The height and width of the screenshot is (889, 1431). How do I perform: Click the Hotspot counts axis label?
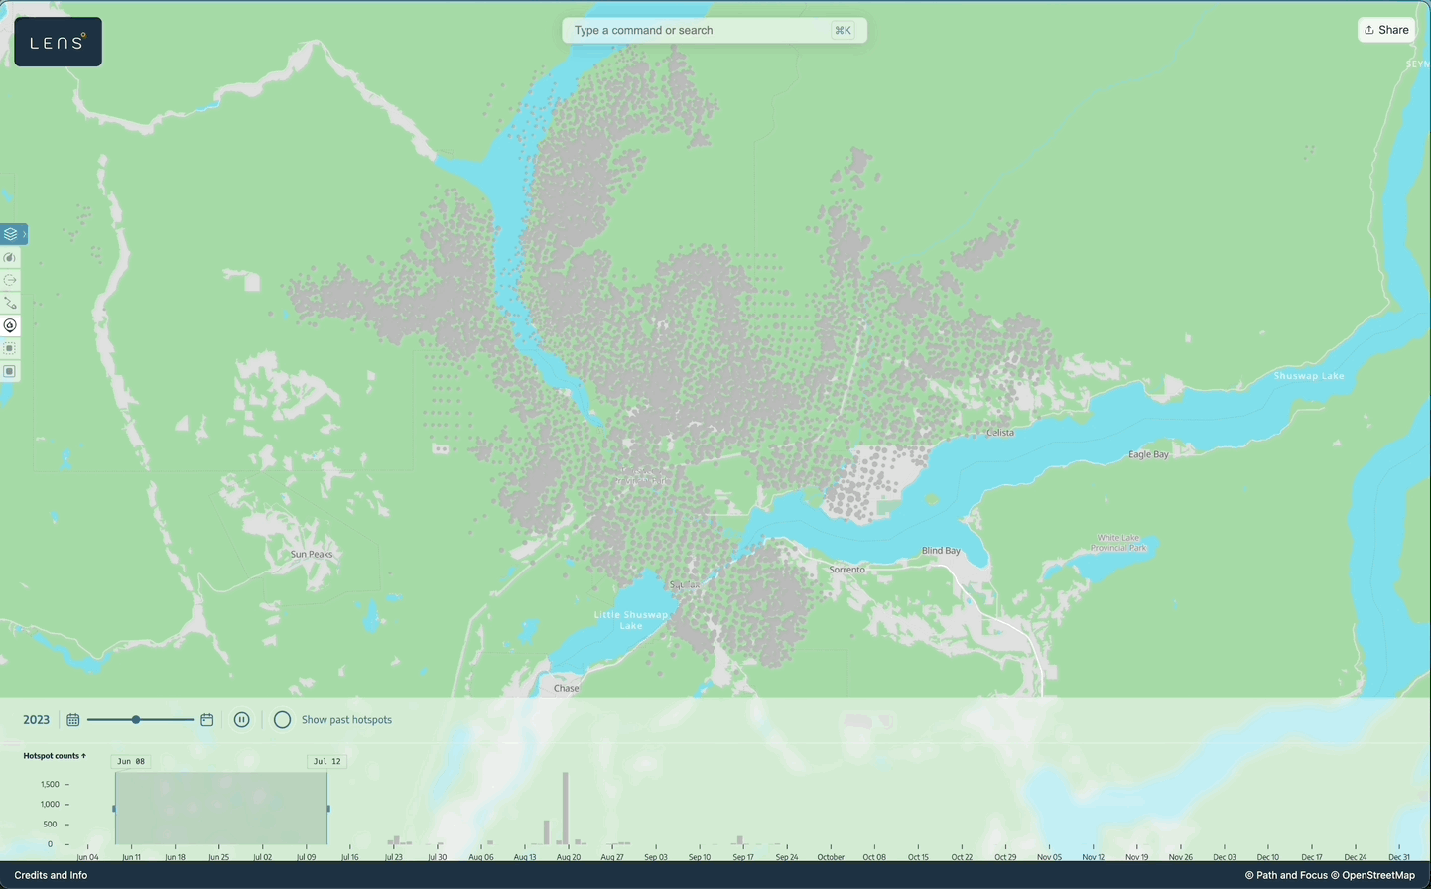(x=55, y=756)
